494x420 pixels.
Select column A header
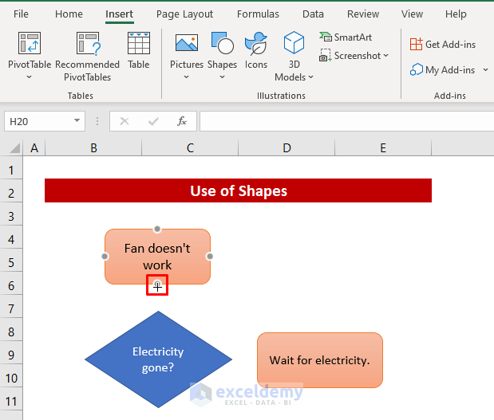click(x=34, y=148)
